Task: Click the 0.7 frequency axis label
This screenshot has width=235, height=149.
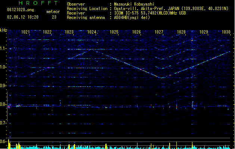Action: pos(3,123)
